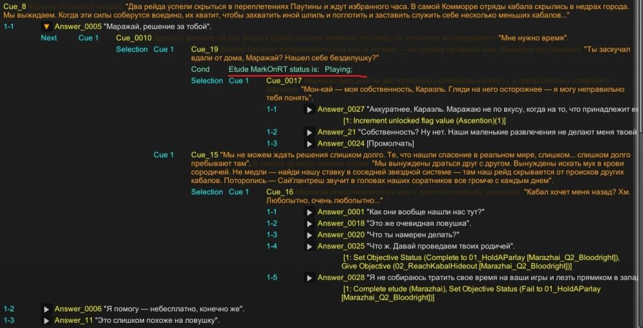The image size is (643, 328).
Task: Expand the Answer_0020 triangle
Action: pyautogui.click(x=309, y=235)
